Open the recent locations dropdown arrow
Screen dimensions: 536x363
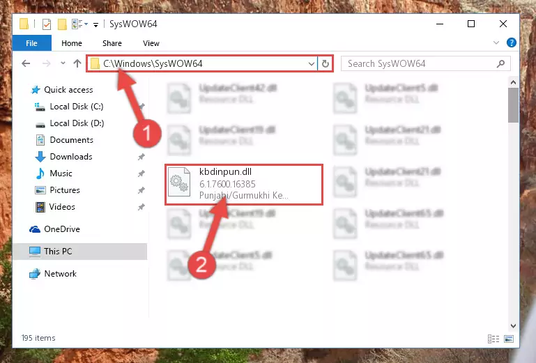point(63,63)
